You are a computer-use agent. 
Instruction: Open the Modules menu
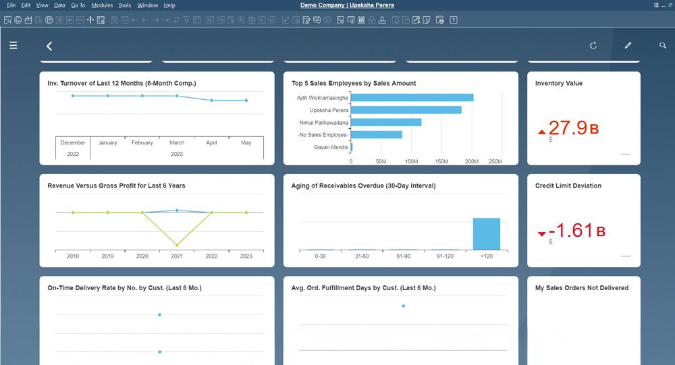point(102,5)
